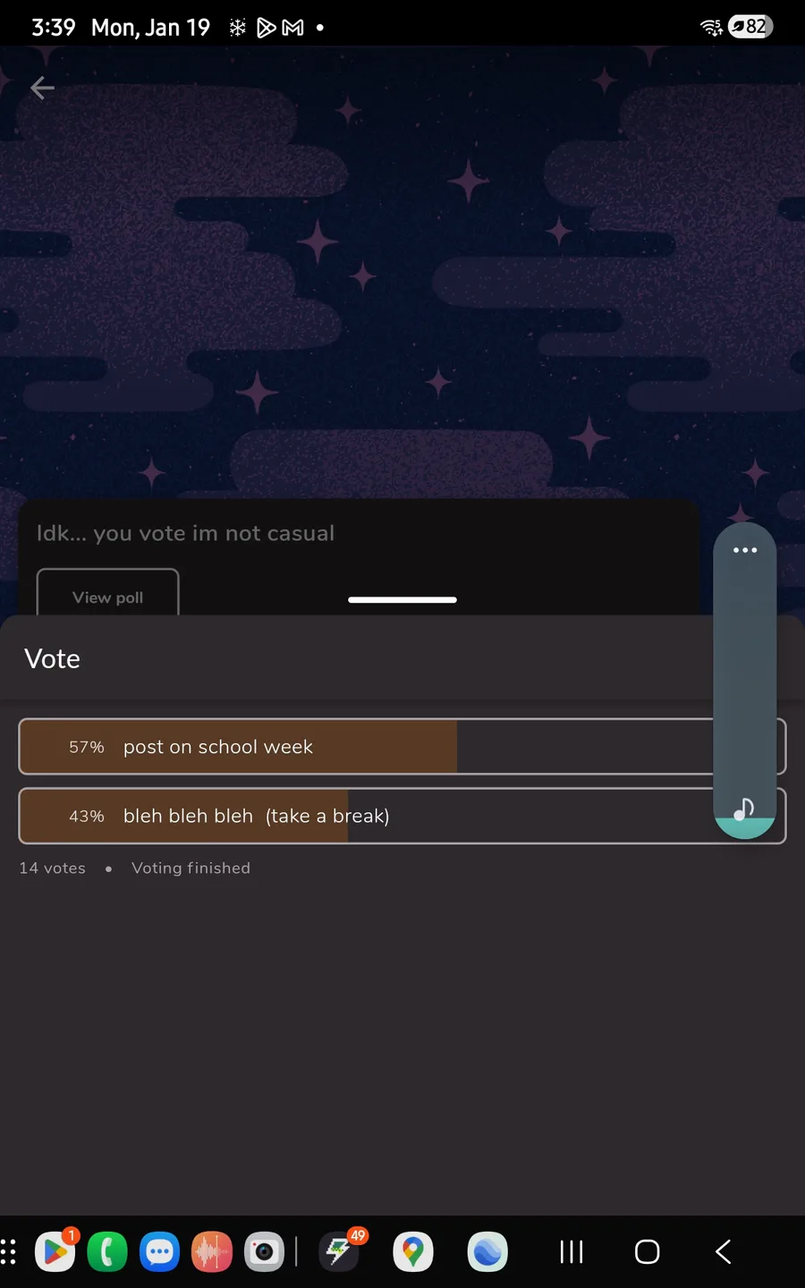The width and height of the screenshot is (805, 1288).
Task: Open the app with 49 notifications
Action: (340, 1251)
